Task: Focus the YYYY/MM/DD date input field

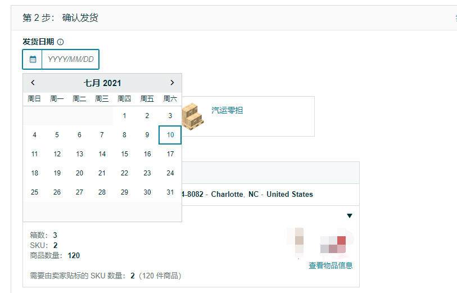Action: pyautogui.click(x=70, y=60)
